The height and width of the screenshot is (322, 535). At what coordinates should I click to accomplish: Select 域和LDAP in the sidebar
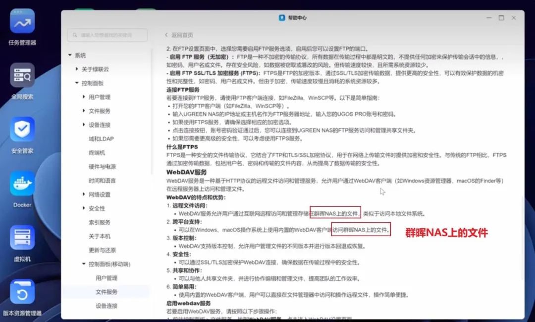(x=101, y=139)
